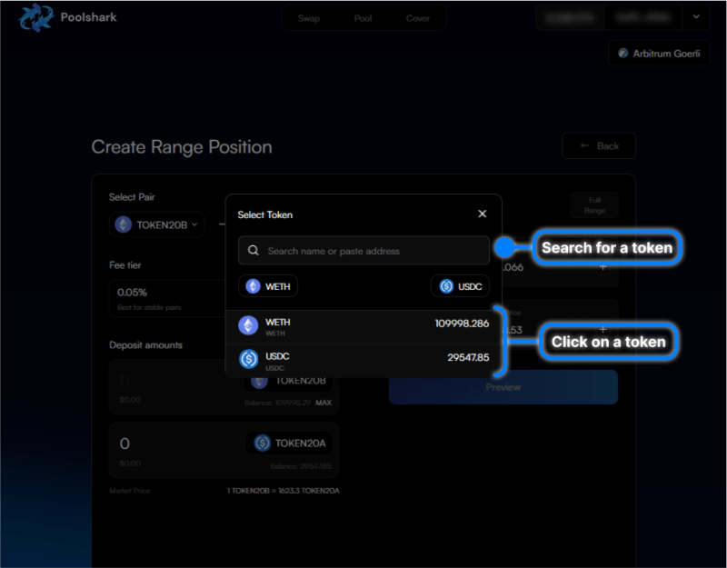Select the WETH quick-pick chip icon
This screenshot has width=727, height=568.
coord(251,285)
